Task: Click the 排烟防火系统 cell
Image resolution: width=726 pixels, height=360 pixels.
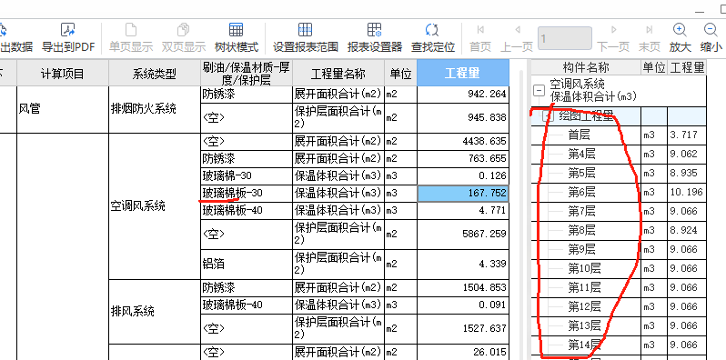Action: click(x=155, y=109)
